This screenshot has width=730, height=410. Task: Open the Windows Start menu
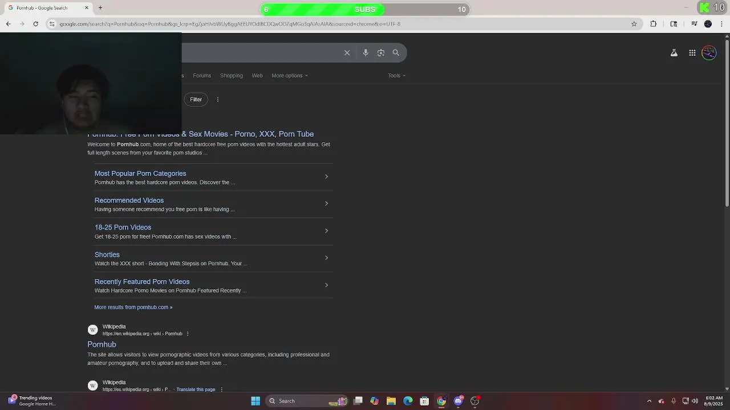pos(255,401)
